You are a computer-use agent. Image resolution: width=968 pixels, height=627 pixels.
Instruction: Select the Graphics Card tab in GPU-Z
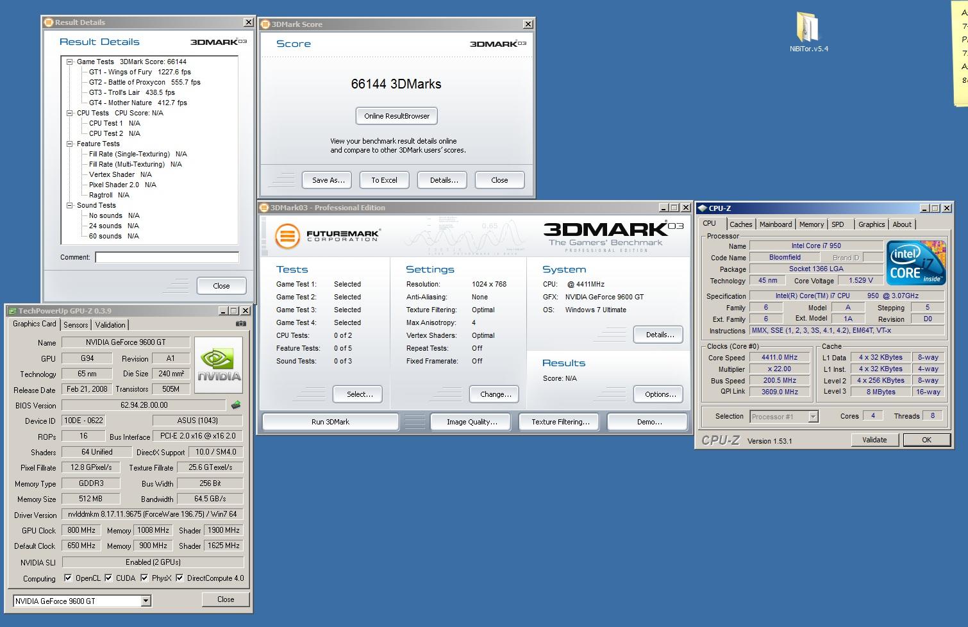35,324
